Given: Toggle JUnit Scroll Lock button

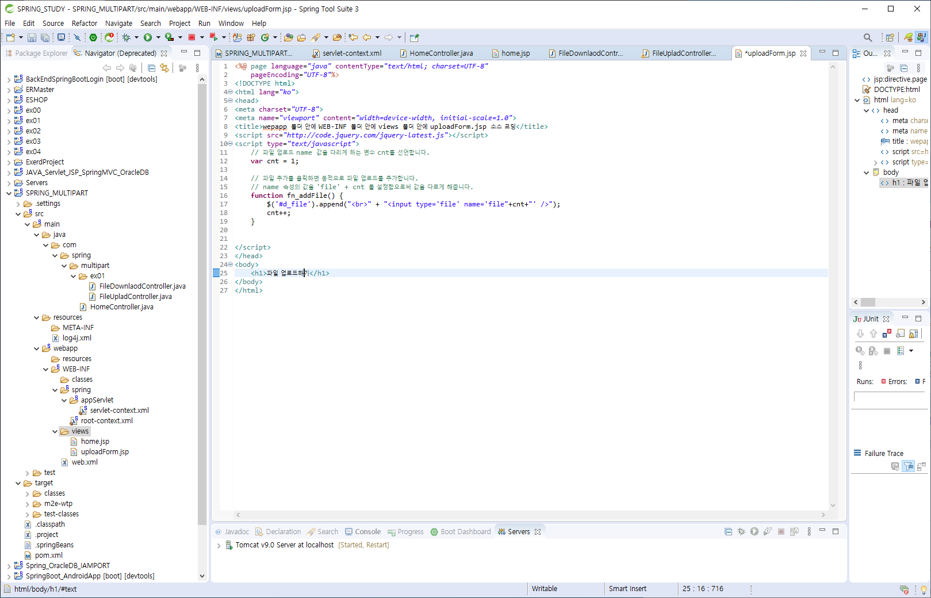Looking at the screenshot, I should click(x=914, y=333).
